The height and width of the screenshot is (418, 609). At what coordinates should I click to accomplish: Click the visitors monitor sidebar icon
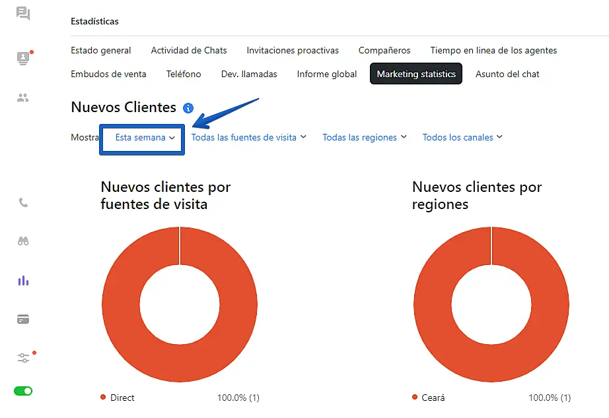coord(23,58)
